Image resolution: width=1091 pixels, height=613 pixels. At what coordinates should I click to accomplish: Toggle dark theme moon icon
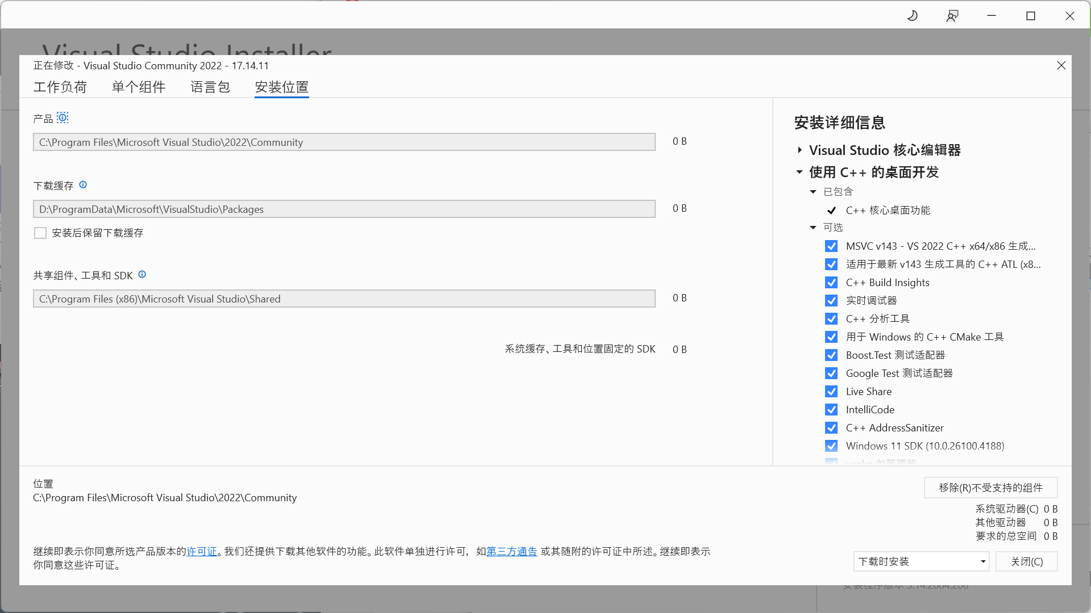912,16
